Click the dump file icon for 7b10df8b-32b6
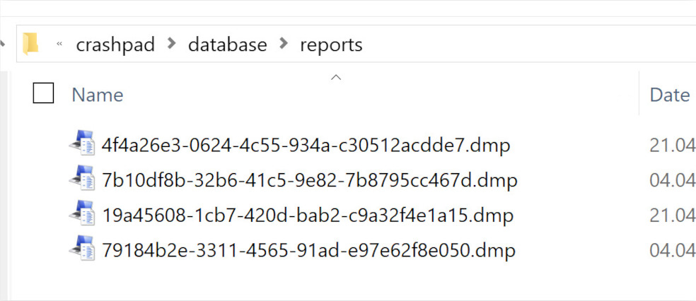 point(83,179)
